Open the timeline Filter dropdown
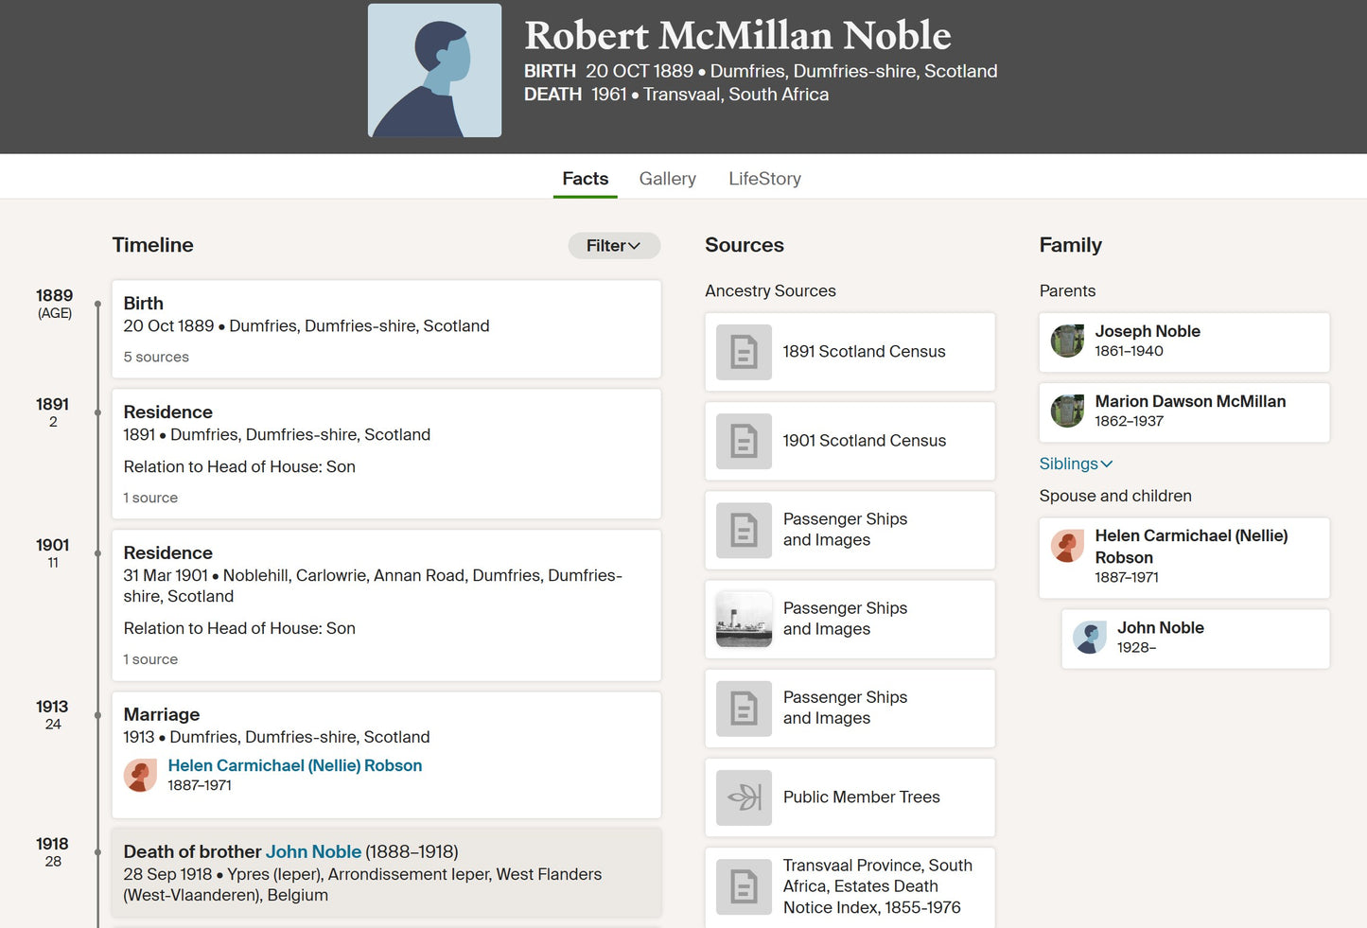Screen dimensions: 1367x928 pos(613,246)
